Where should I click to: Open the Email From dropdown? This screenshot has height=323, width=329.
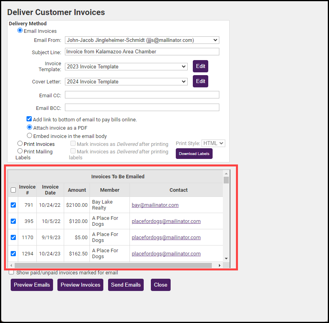pos(142,40)
